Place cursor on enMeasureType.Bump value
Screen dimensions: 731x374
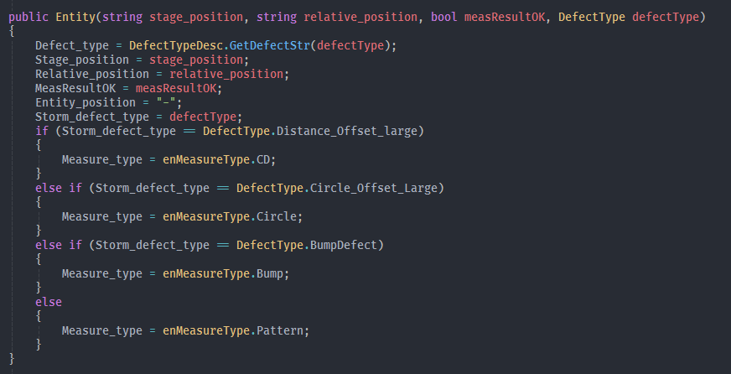tap(223, 273)
